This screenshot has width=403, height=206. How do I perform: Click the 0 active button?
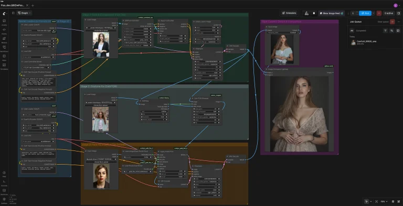[388, 13]
